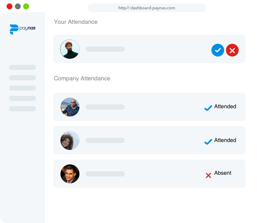Screen dimensions: 257x223
Task: Click the Absent status label
Action: click(223, 173)
